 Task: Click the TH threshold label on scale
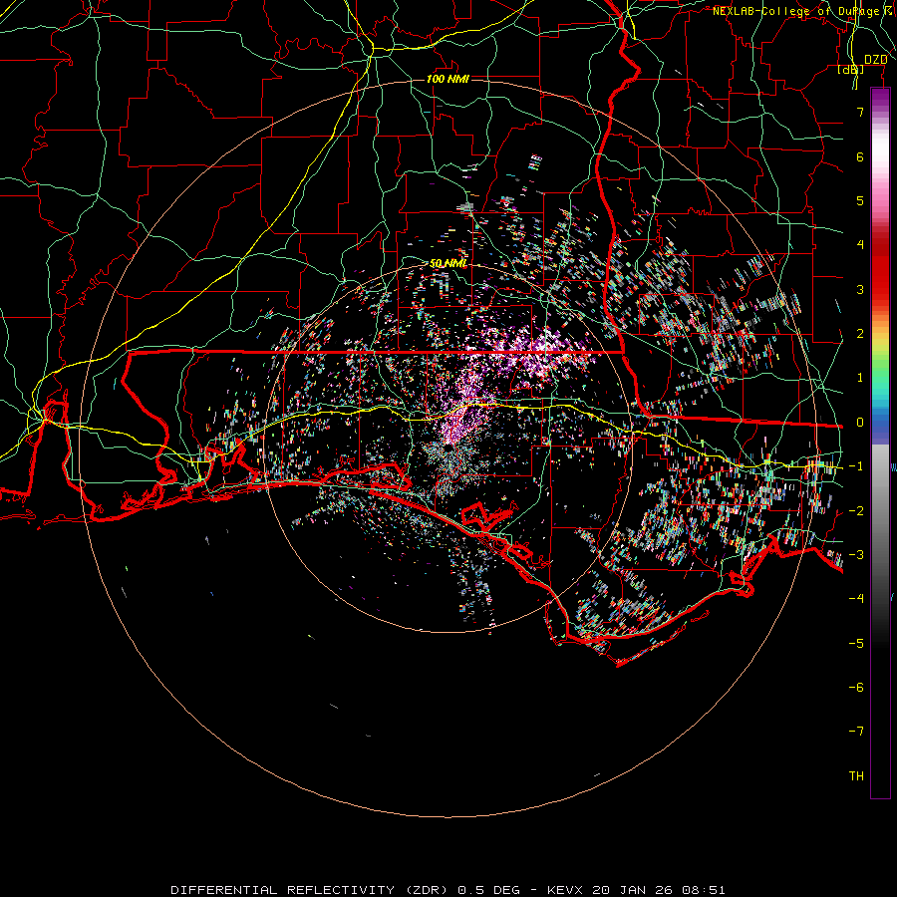click(x=856, y=776)
